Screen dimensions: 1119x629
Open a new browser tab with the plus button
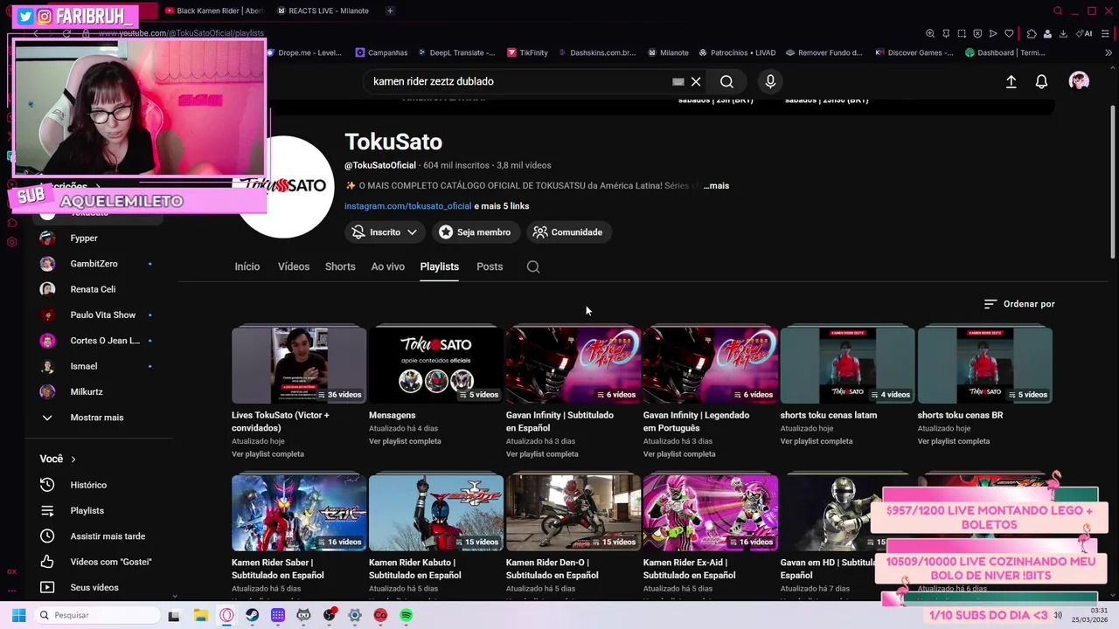point(390,10)
